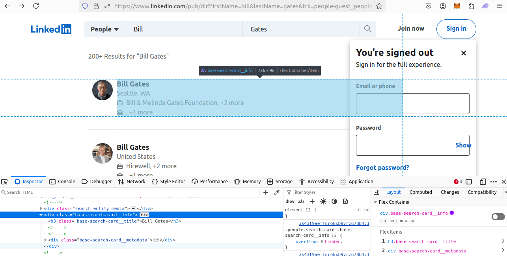
Task: Click the Filter Styles field
Action: [327, 192]
